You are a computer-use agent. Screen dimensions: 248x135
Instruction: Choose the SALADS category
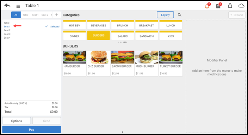point(123,36)
